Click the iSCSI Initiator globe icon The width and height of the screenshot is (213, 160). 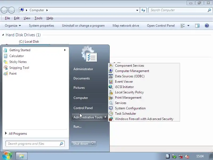(111, 87)
